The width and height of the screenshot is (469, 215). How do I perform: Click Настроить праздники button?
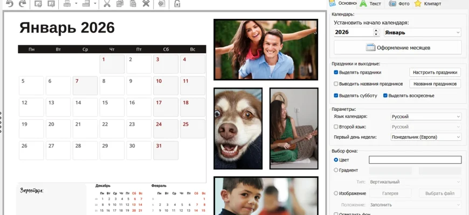click(435, 73)
